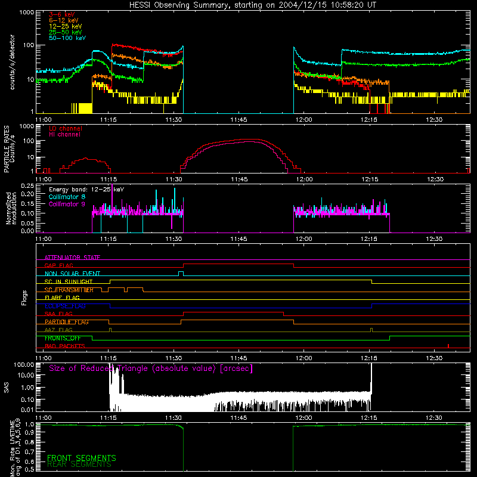The height and width of the screenshot is (477, 477).
Task: Click the 'counts/s/detector' axis label
Action: click(x=12, y=62)
